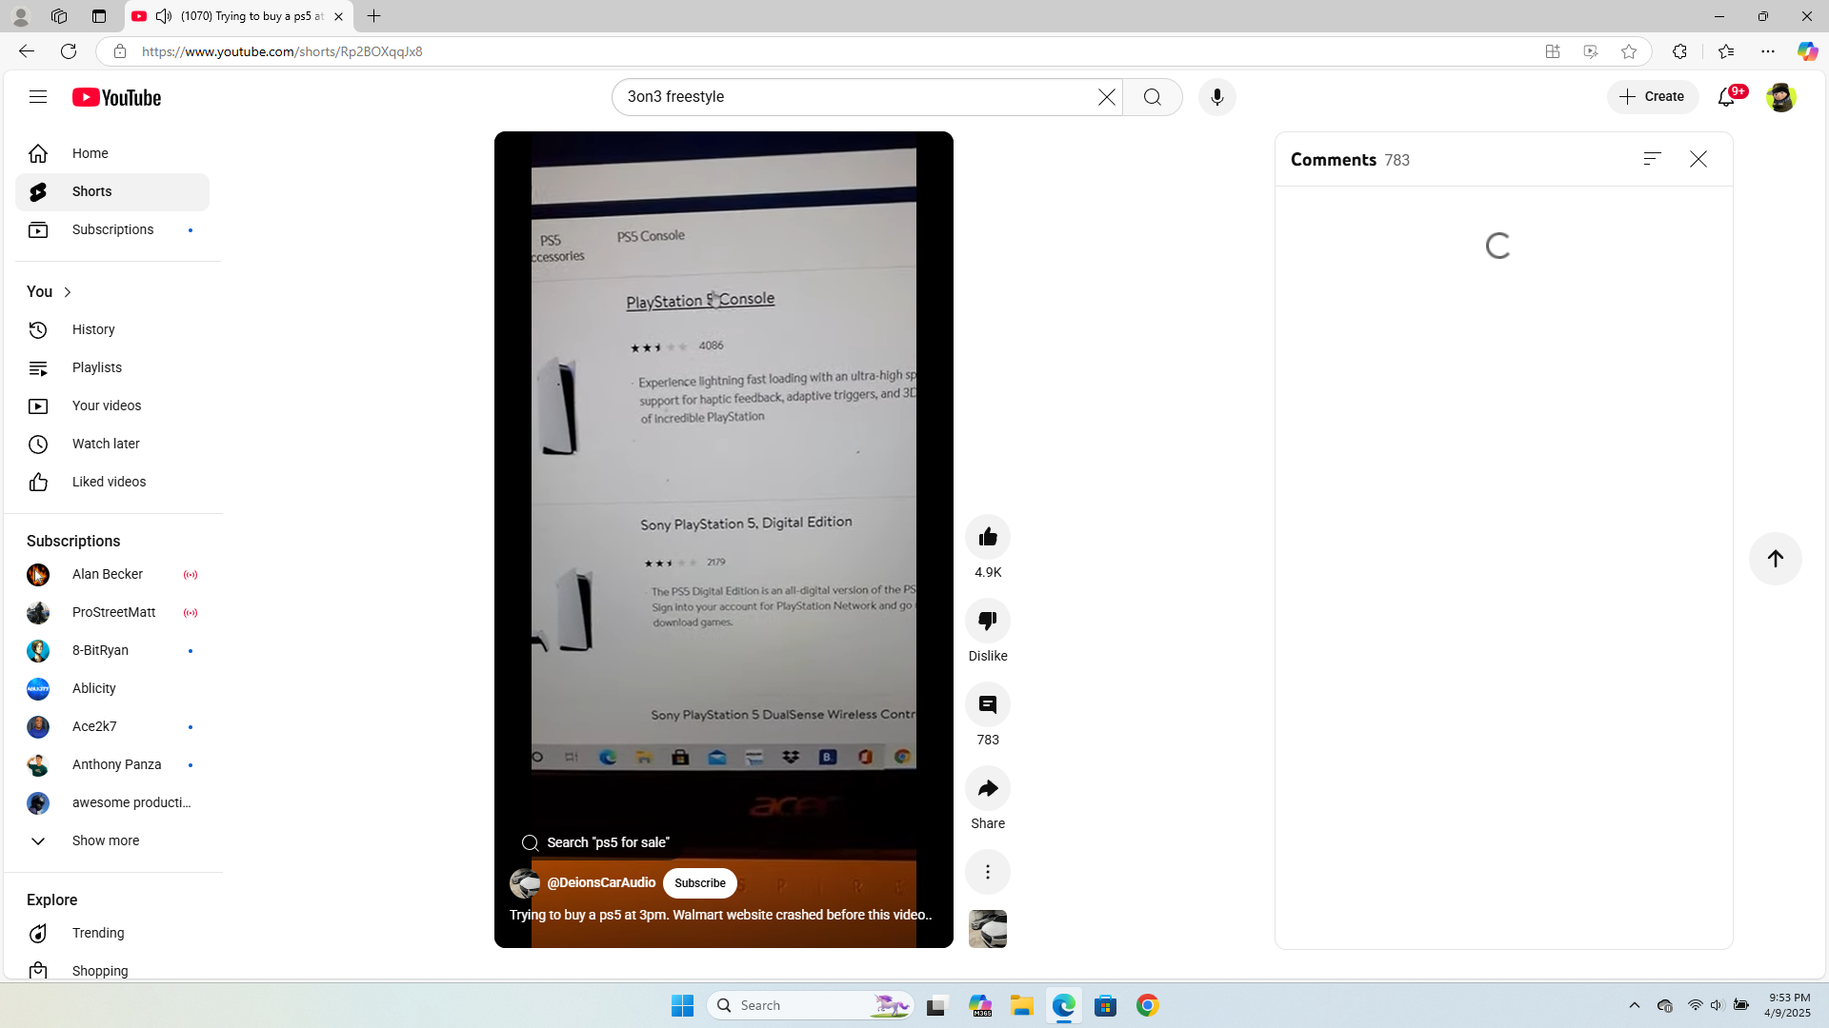Open browser tab actions menu
This screenshot has height=1028, width=1829.
pos(99,16)
